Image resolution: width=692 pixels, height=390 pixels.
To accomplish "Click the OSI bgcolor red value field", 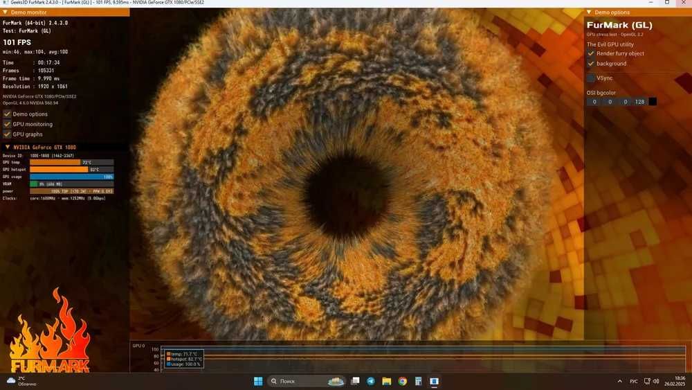I will point(594,102).
